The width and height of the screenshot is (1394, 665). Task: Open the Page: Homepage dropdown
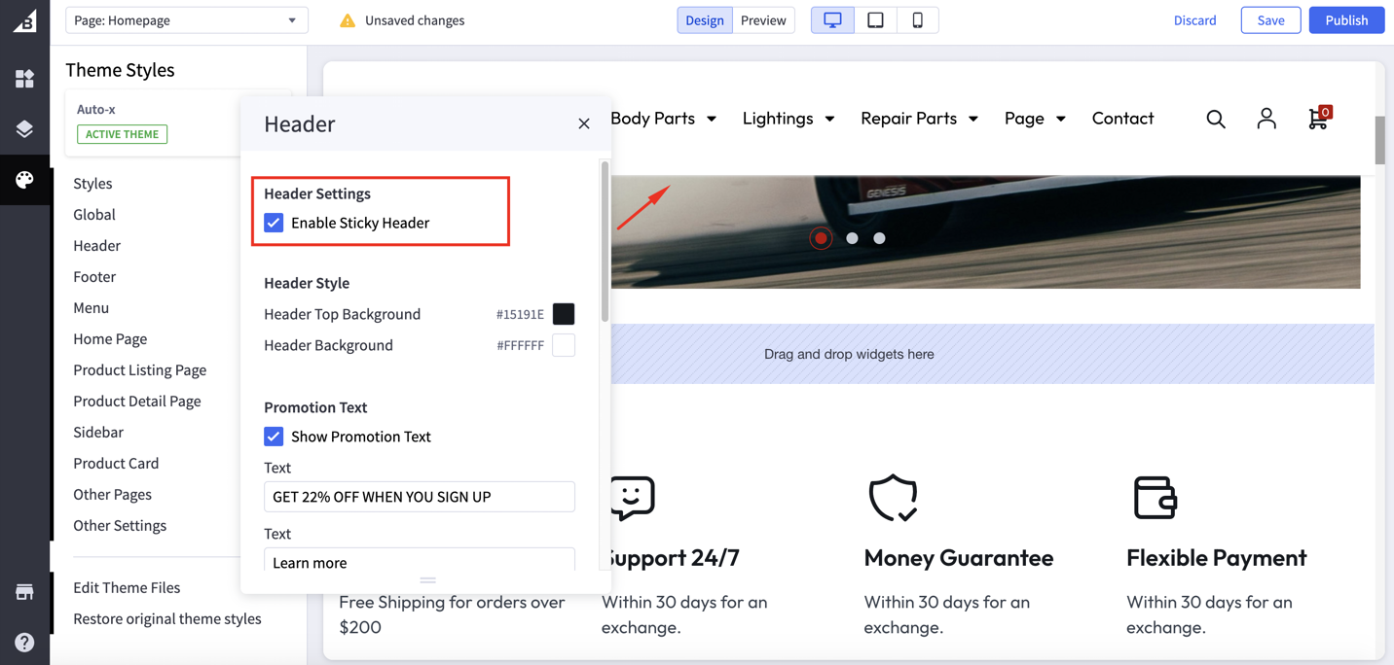coord(186,20)
